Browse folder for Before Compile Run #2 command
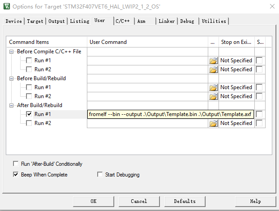 [x=213, y=69]
